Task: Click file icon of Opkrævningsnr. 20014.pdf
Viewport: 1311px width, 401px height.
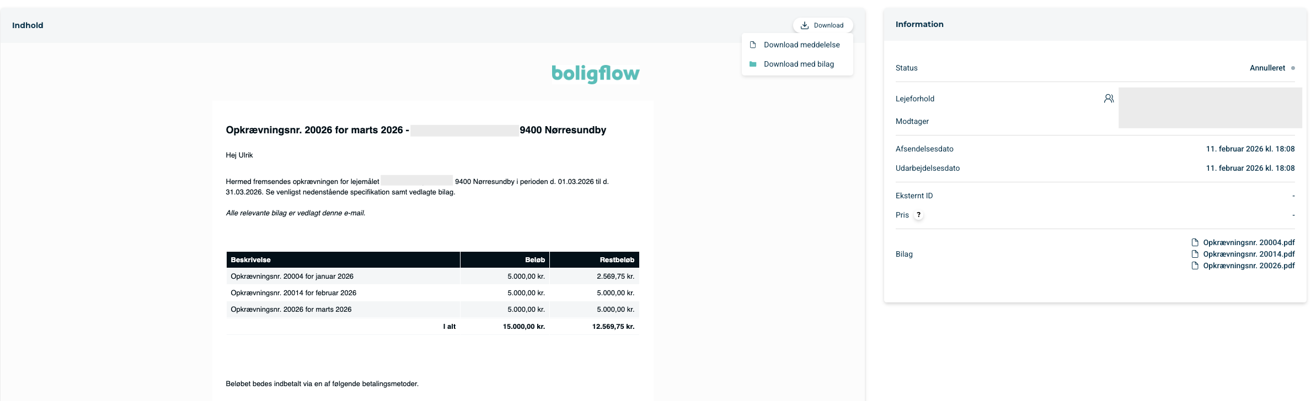Action: [x=1195, y=254]
